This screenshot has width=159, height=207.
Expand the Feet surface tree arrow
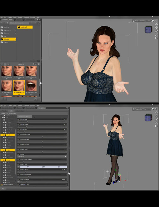(x=3, y=135)
